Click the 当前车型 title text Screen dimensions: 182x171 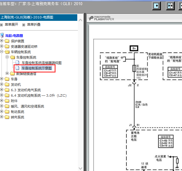[41, 4]
